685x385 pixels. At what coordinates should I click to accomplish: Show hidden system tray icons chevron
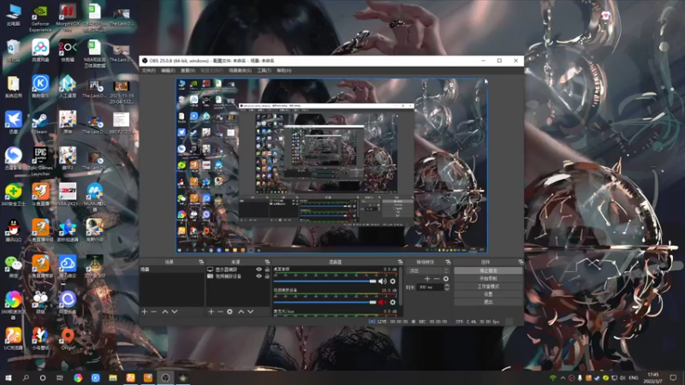click(x=563, y=378)
